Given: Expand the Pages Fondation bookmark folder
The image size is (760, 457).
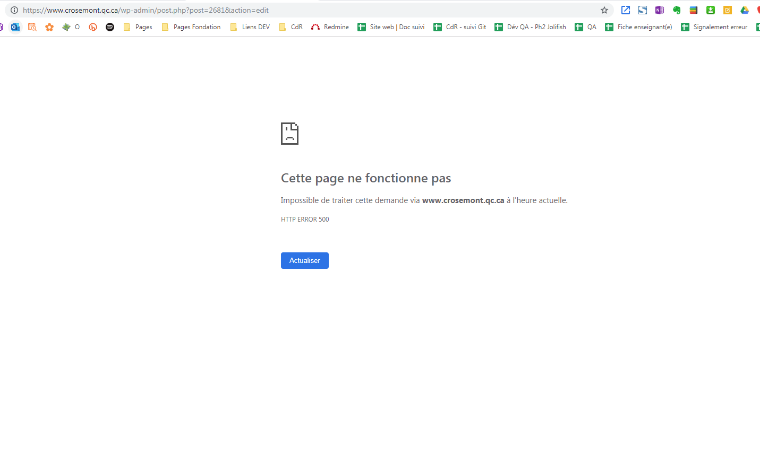Looking at the screenshot, I should 191,27.
